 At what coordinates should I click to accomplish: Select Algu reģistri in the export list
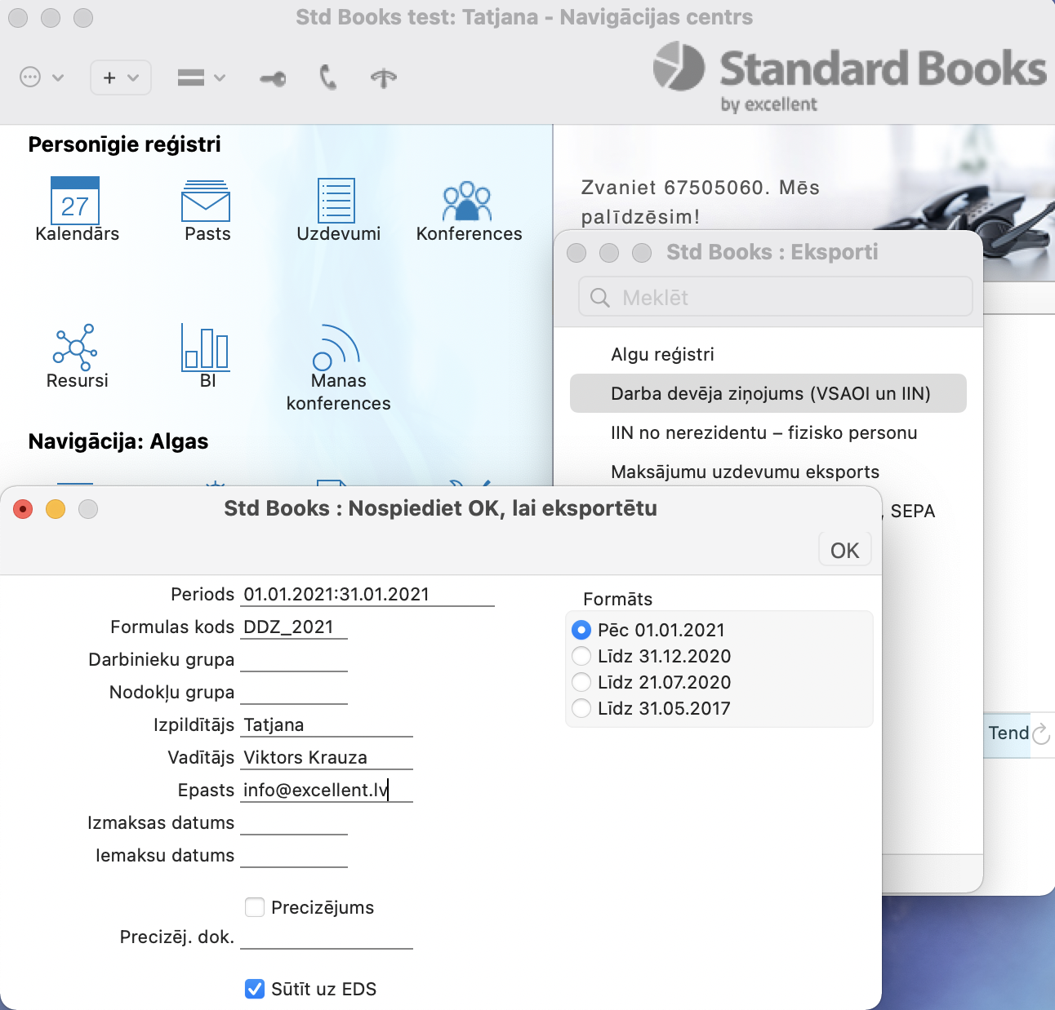(x=662, y=354)
